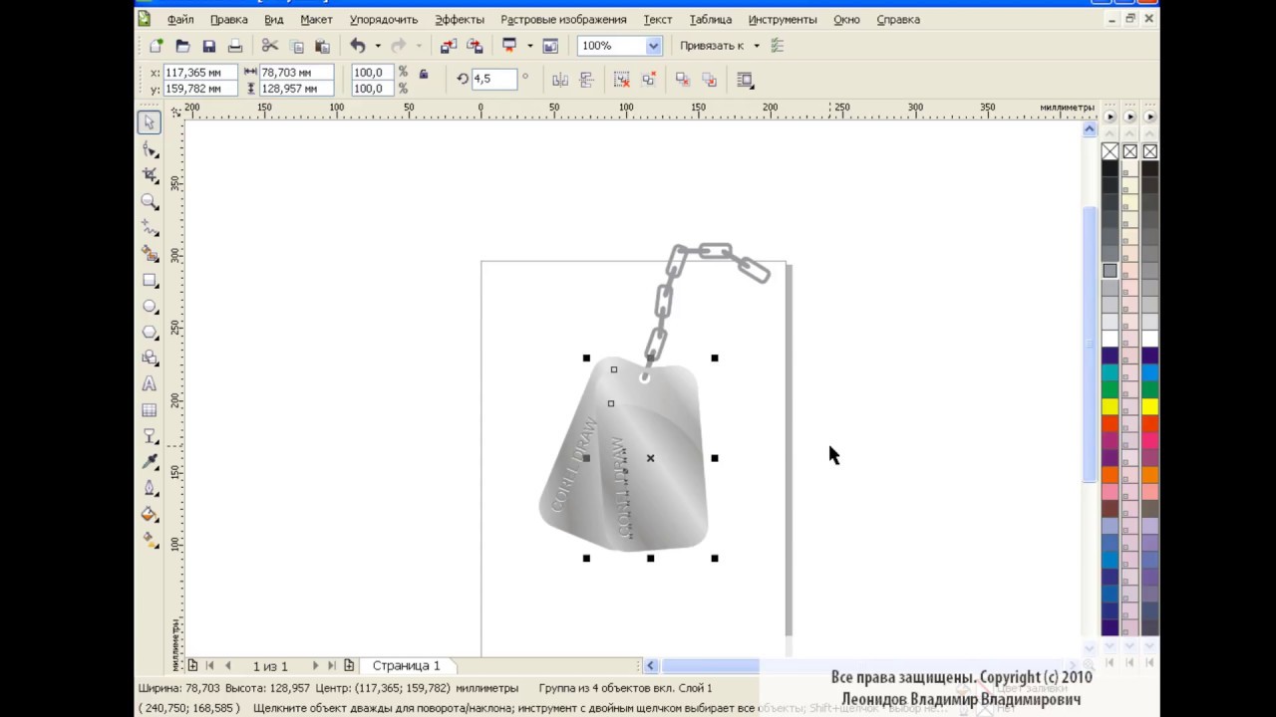This screenshot has width=1276, height=717.
Task: Click the x position field 117,365 мм
Action: [x=199, y=73]
